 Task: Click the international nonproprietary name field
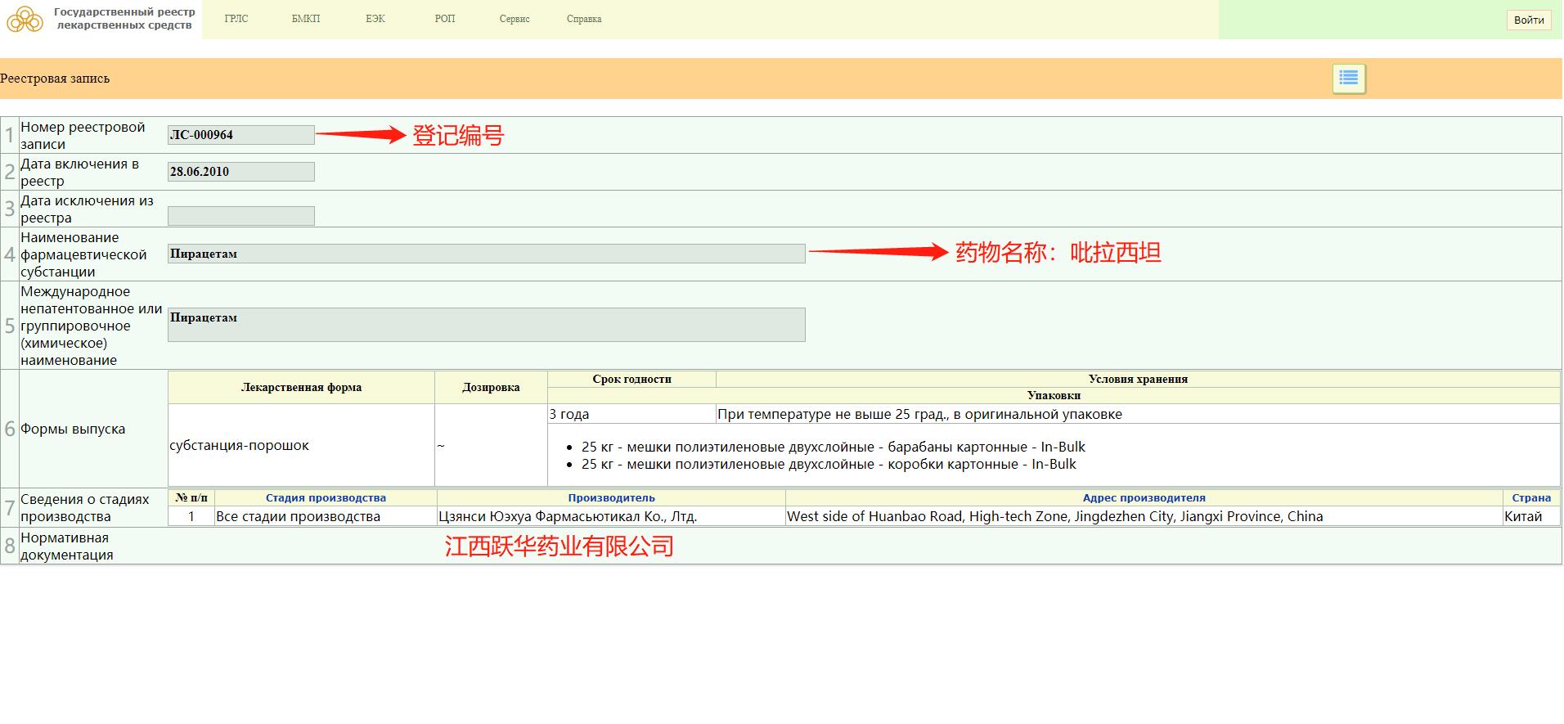(x=486, y=325)
